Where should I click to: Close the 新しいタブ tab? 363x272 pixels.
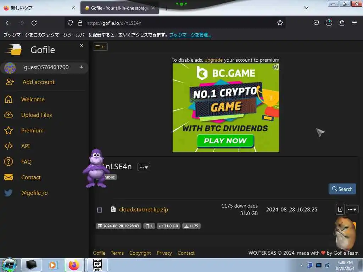click(x=73, y=8)
